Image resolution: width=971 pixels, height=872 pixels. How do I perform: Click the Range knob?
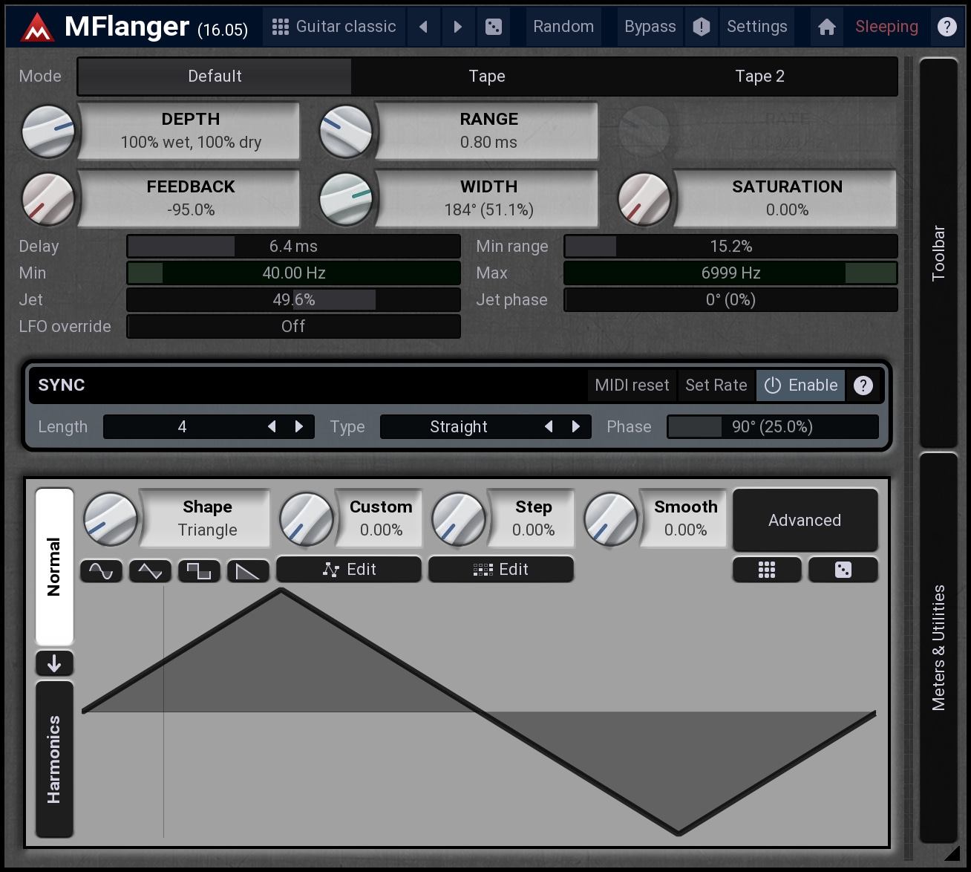pos(346,131)
